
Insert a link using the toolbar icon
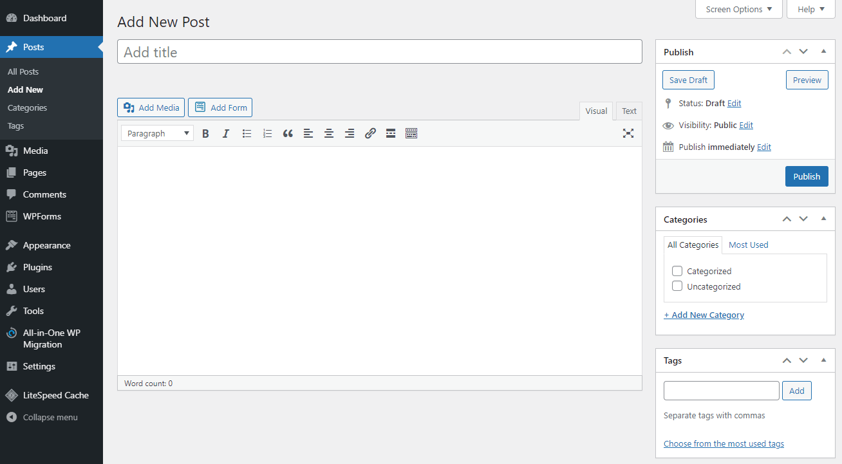370,133
